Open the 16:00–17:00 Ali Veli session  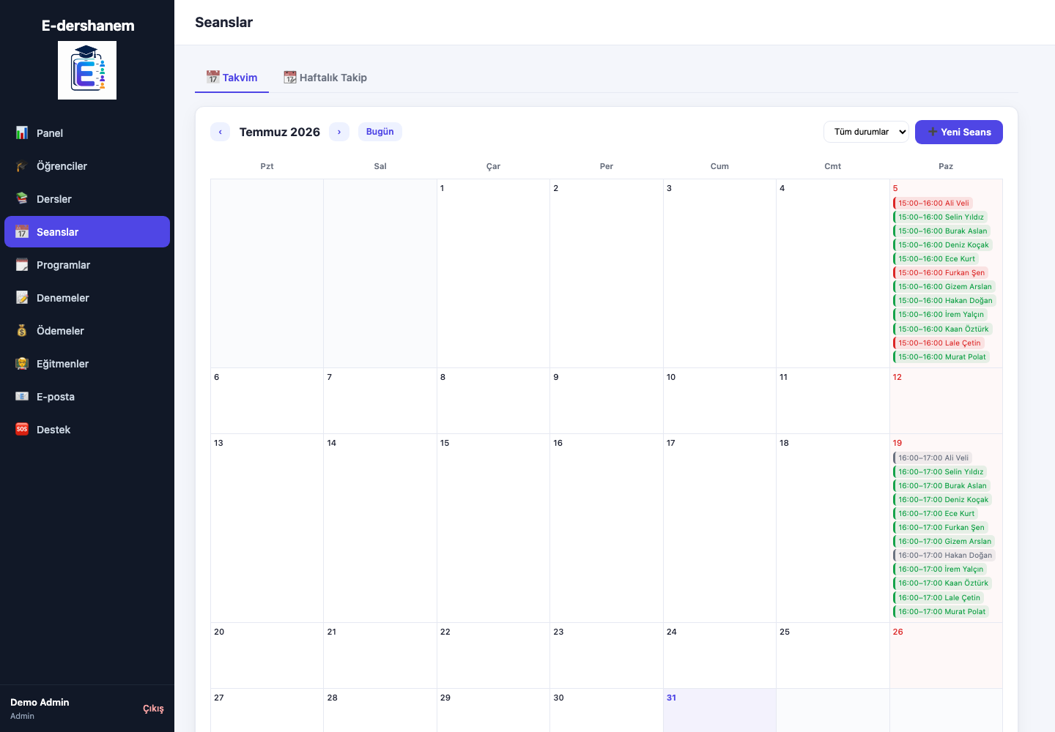coord(933,458)
